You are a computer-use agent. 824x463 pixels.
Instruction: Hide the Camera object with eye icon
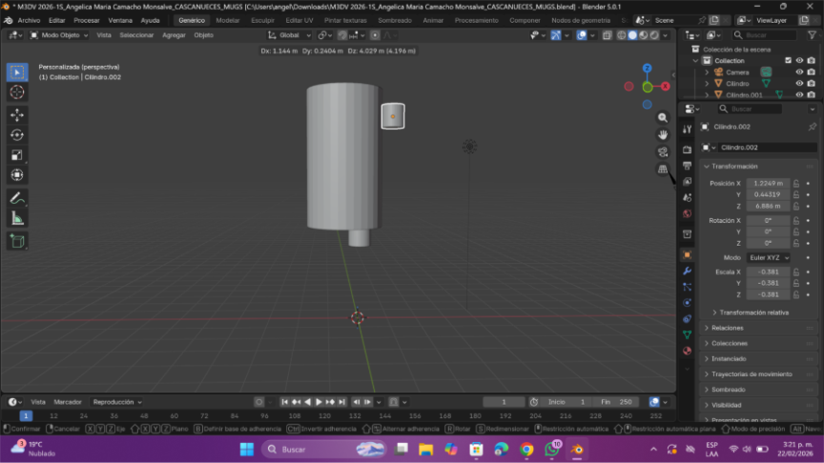[x=799, y=71]
